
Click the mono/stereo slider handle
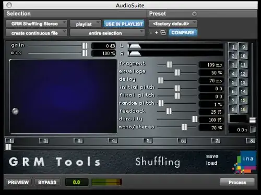click(x=184, y=127)
